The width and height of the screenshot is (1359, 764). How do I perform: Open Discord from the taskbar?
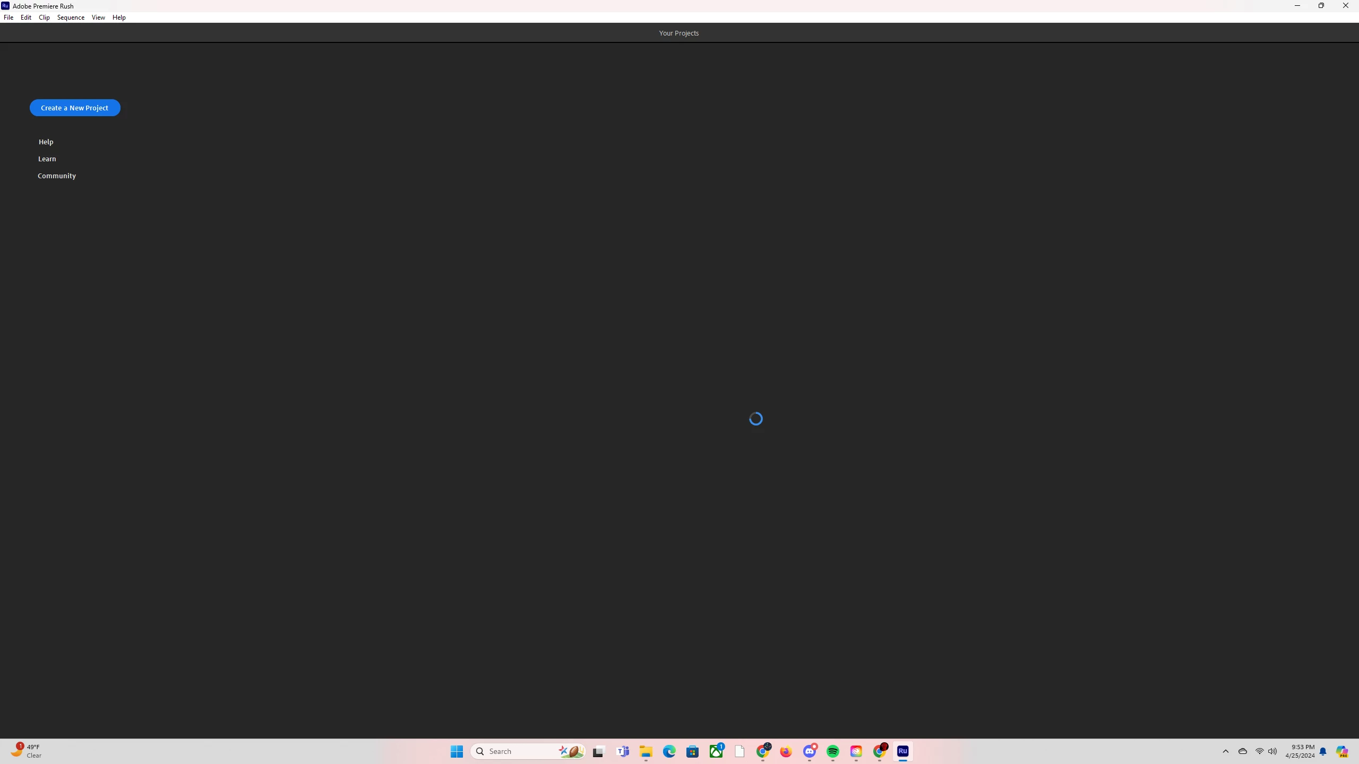point(809,751)
